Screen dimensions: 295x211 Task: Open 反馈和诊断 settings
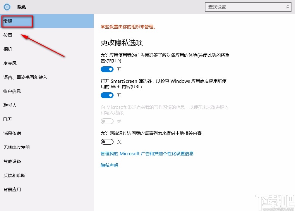point(14,175)
